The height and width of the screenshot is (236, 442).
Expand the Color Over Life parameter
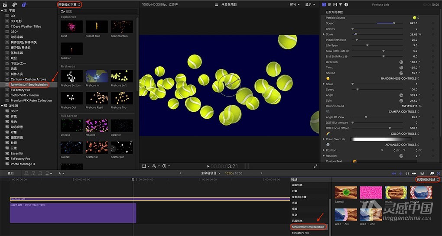click(324, 139)
